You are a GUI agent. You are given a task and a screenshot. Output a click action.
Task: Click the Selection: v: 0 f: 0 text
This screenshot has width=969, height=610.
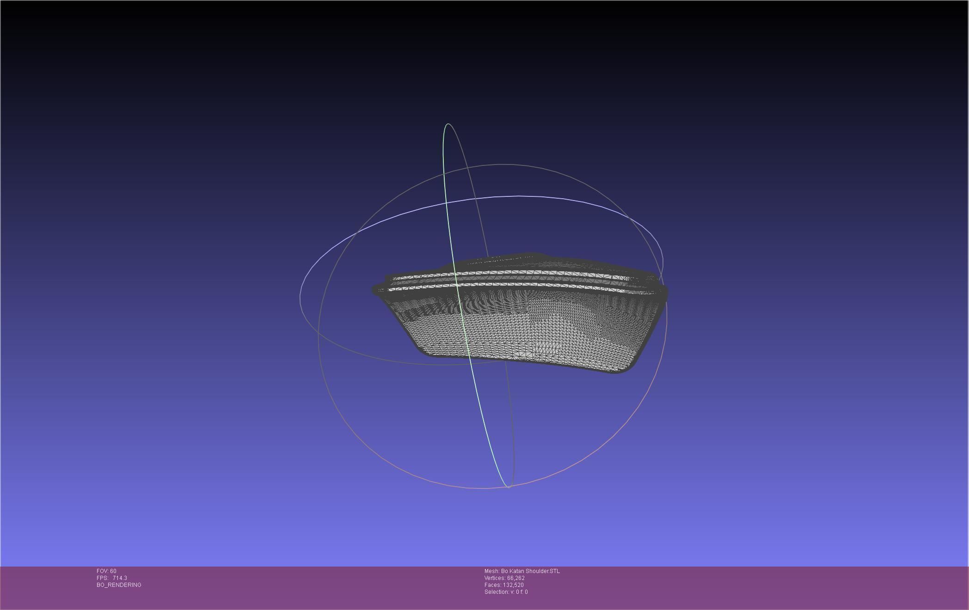[506, 592]
